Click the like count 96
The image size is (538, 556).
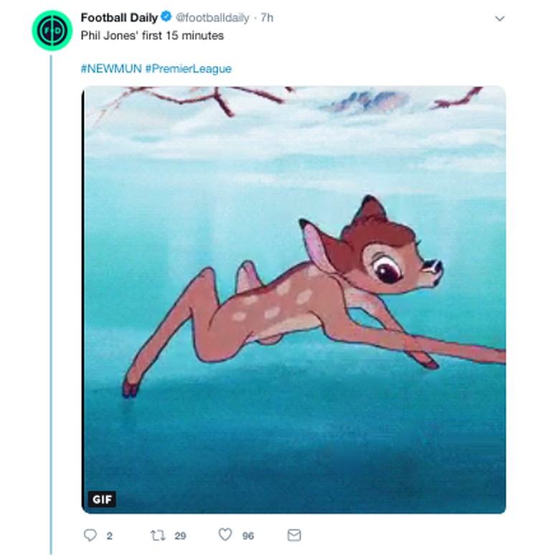248,536
